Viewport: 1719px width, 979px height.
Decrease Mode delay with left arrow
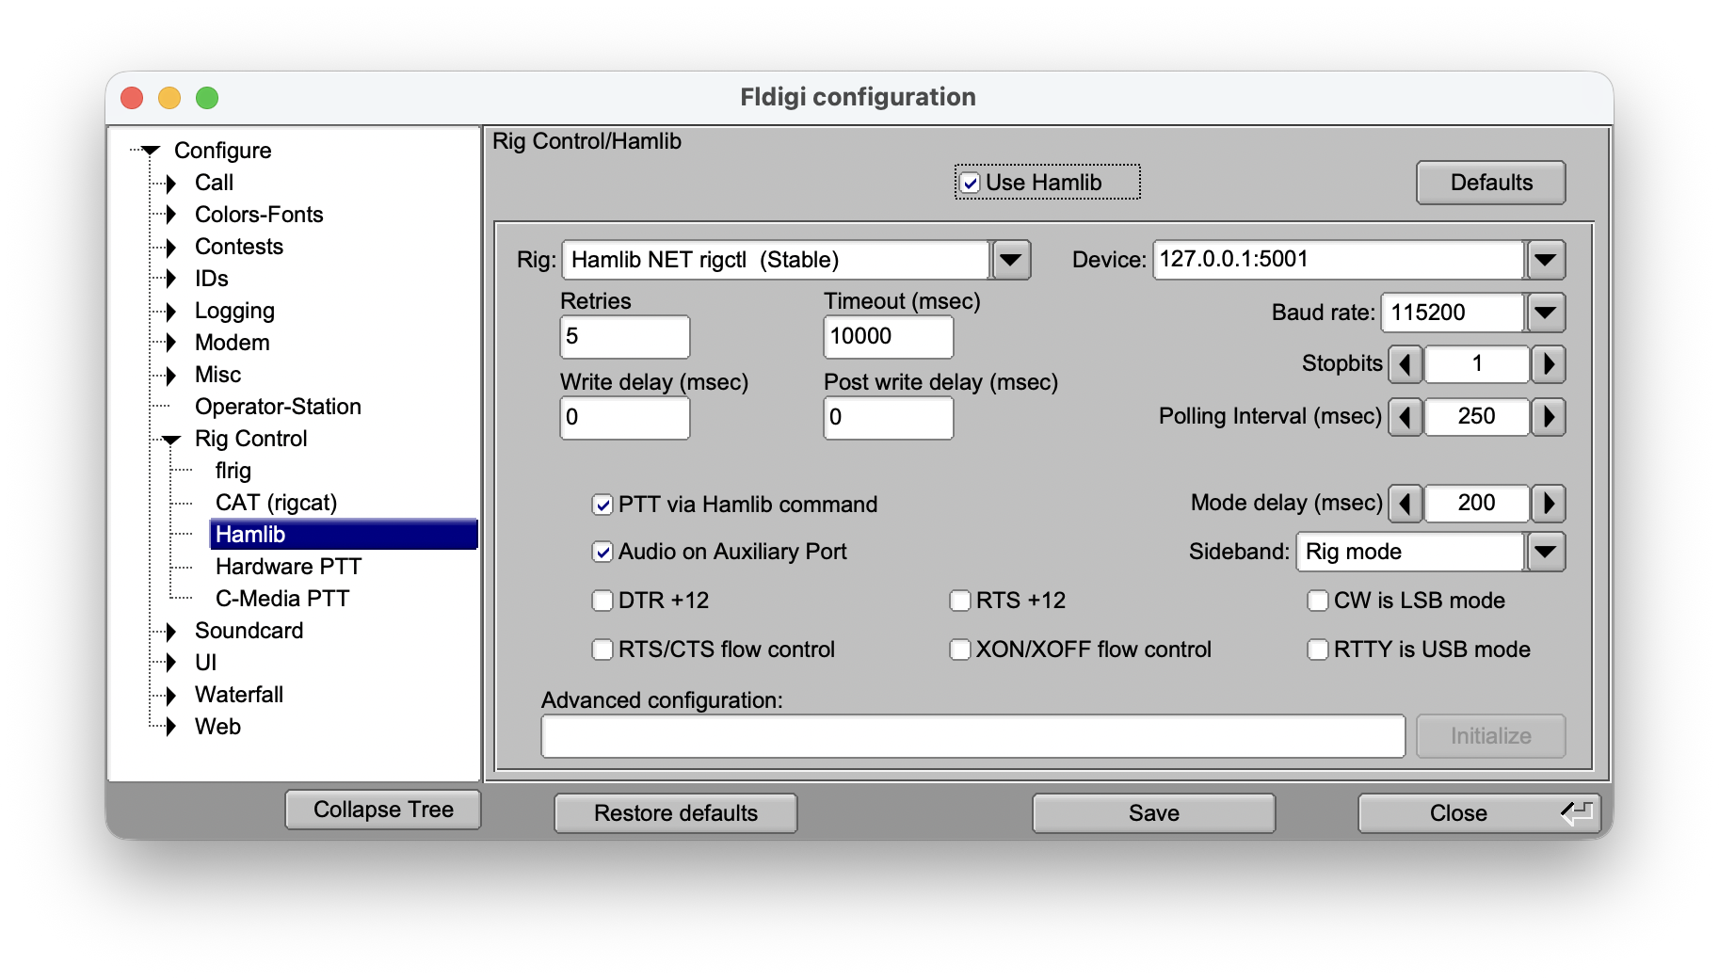(x=1406, y=504)
